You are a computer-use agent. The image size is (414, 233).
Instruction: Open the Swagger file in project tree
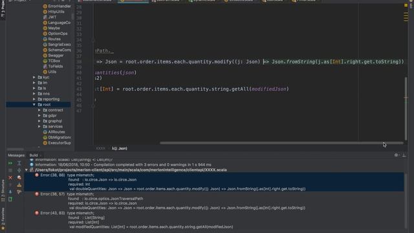click(56, 56)
